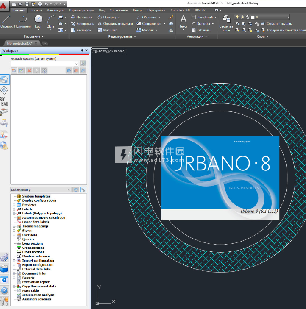This screenshot has width=306, height=309.
Task: Click Отразить зеркально mirror tool
Action: (x=115, y=24)
